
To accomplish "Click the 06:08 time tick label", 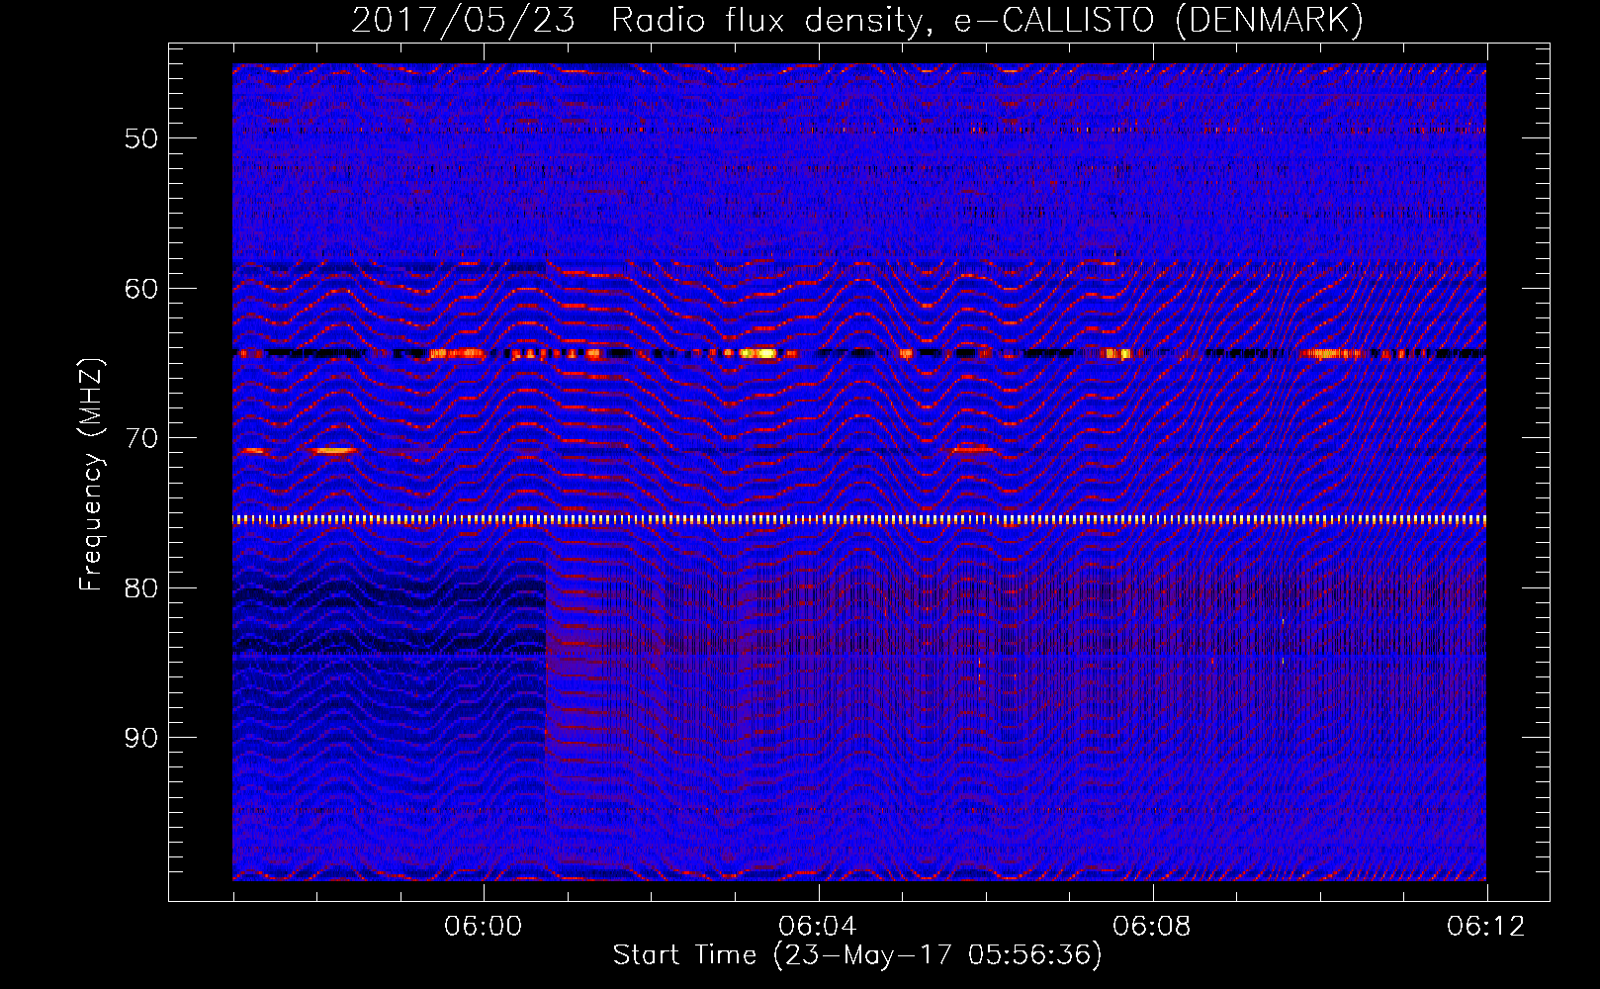I will (x=1152, y=927).
